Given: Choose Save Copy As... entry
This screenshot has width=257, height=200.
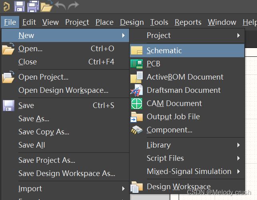Looking at the screenshot, I should (44, 132).
